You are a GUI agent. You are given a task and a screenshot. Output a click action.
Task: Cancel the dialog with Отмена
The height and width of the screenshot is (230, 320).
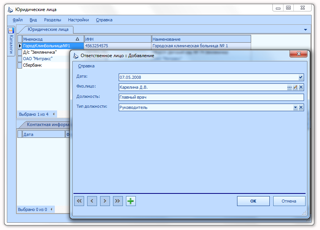(289, 201)
